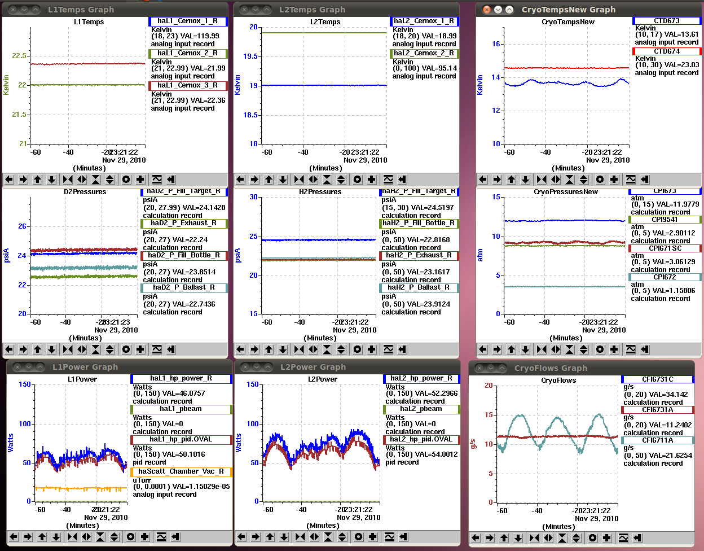
Task: Zoom in Y axis on H2Pressures graph
Action: tap(328, 349)
